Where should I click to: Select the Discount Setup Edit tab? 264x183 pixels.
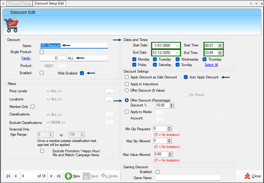pos(49,3)
